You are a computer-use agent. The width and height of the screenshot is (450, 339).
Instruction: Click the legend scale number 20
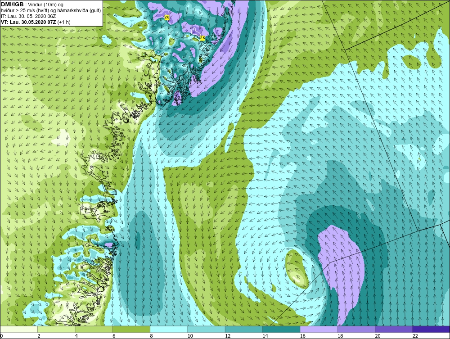coord(378,336)
